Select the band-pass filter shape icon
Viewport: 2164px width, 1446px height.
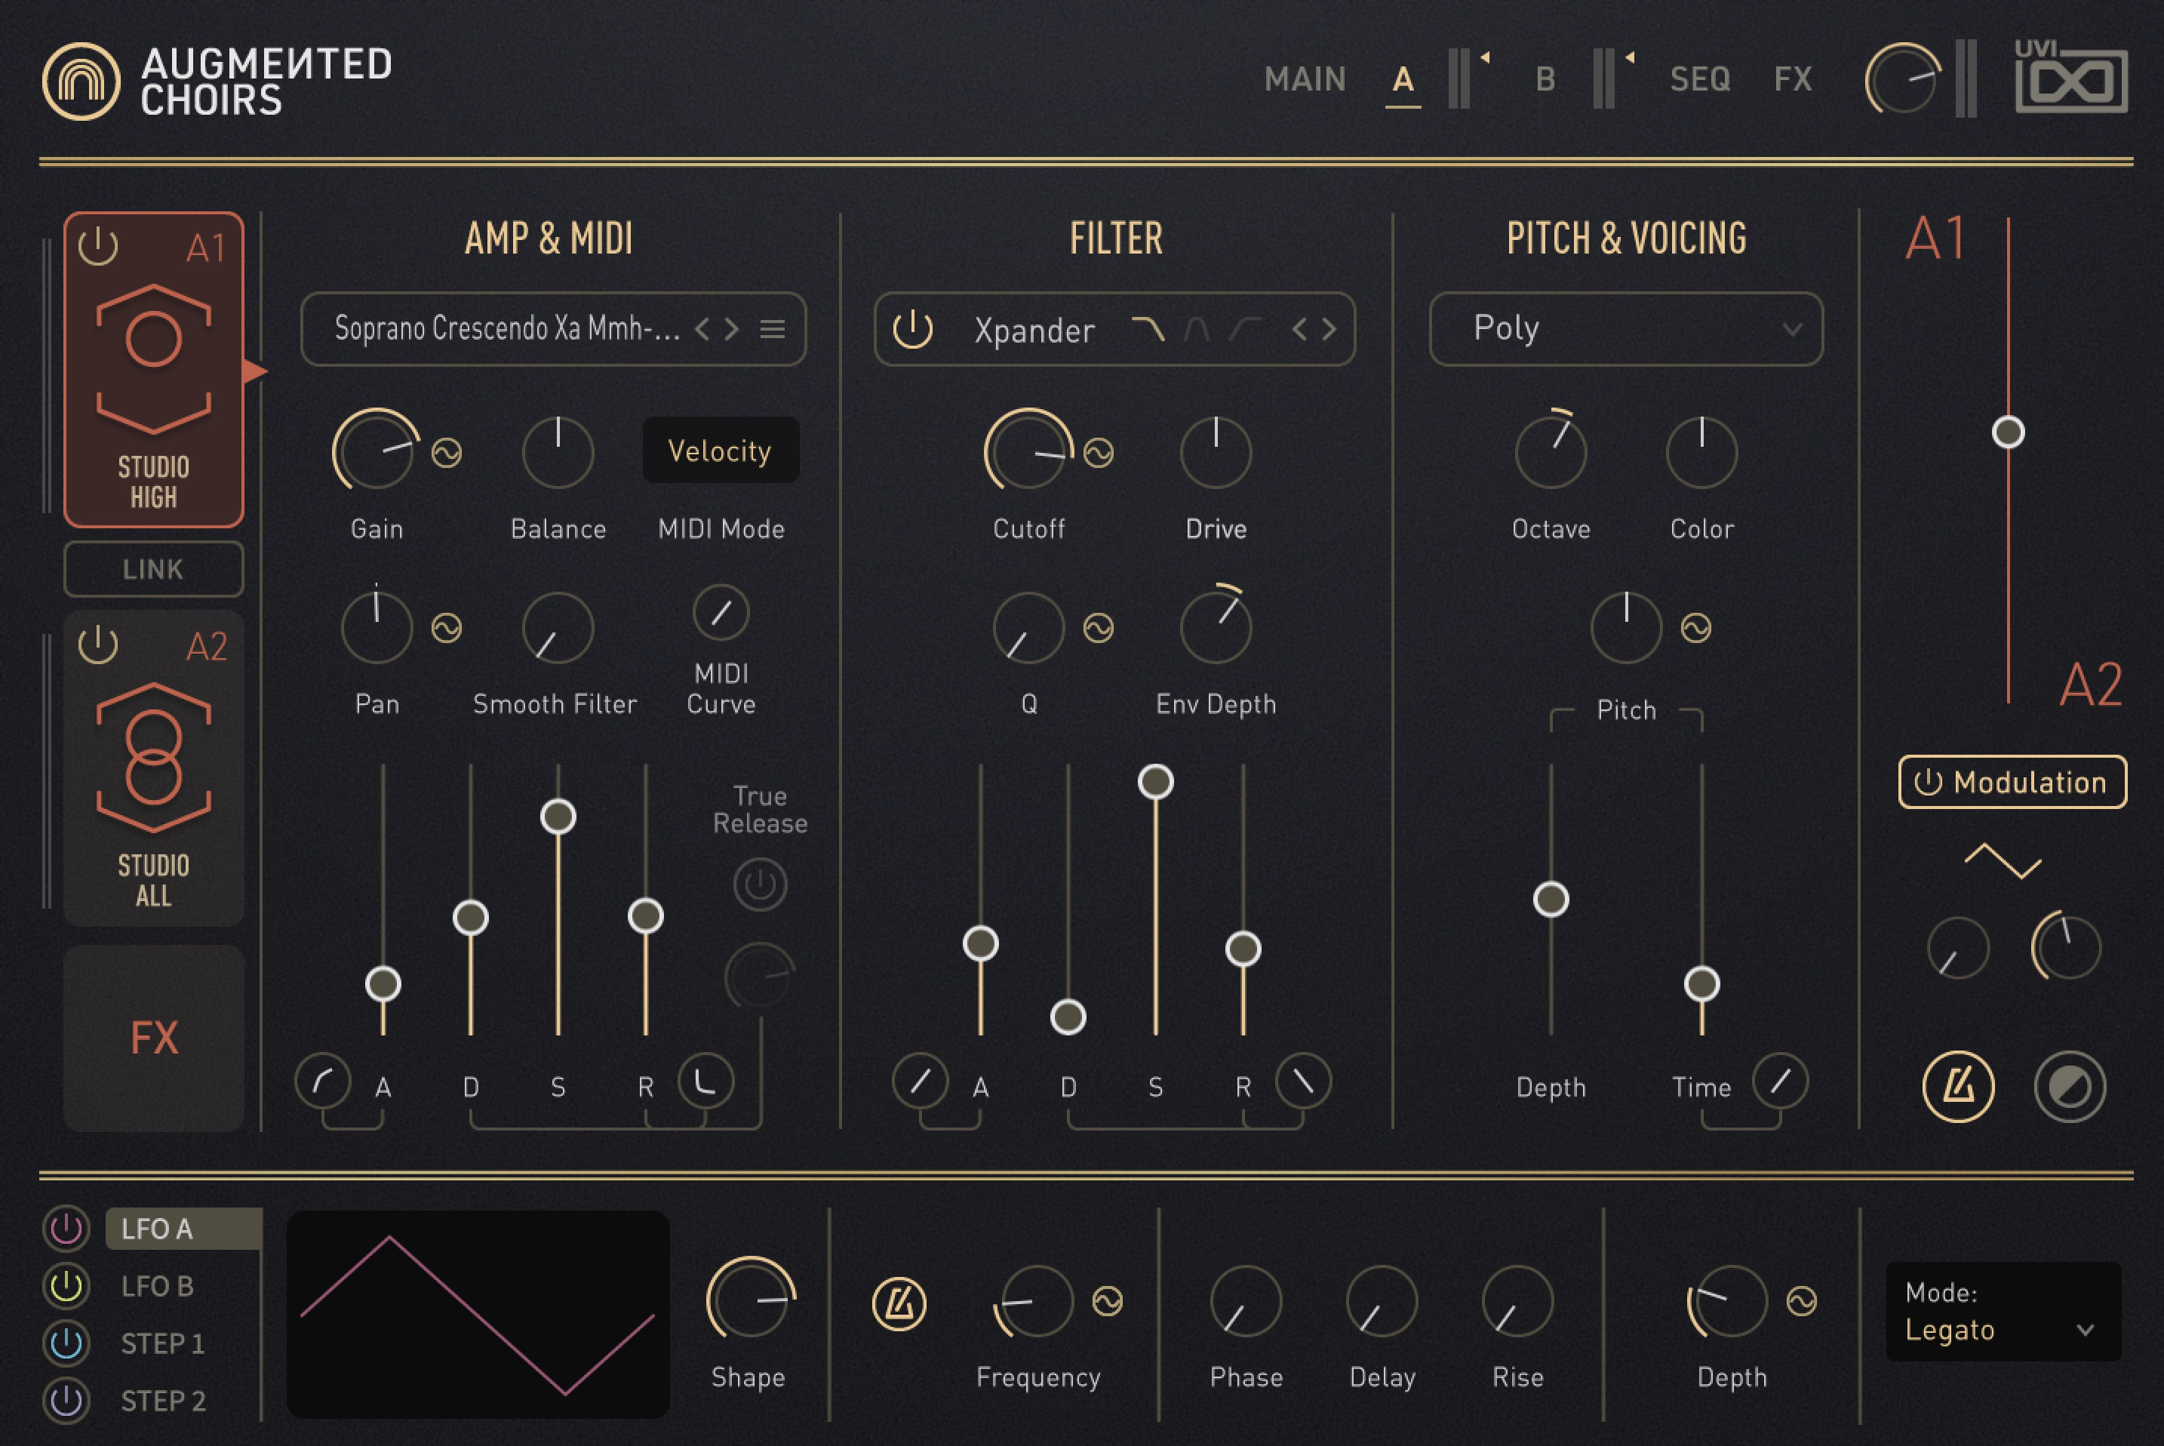tap(1197, 328)
